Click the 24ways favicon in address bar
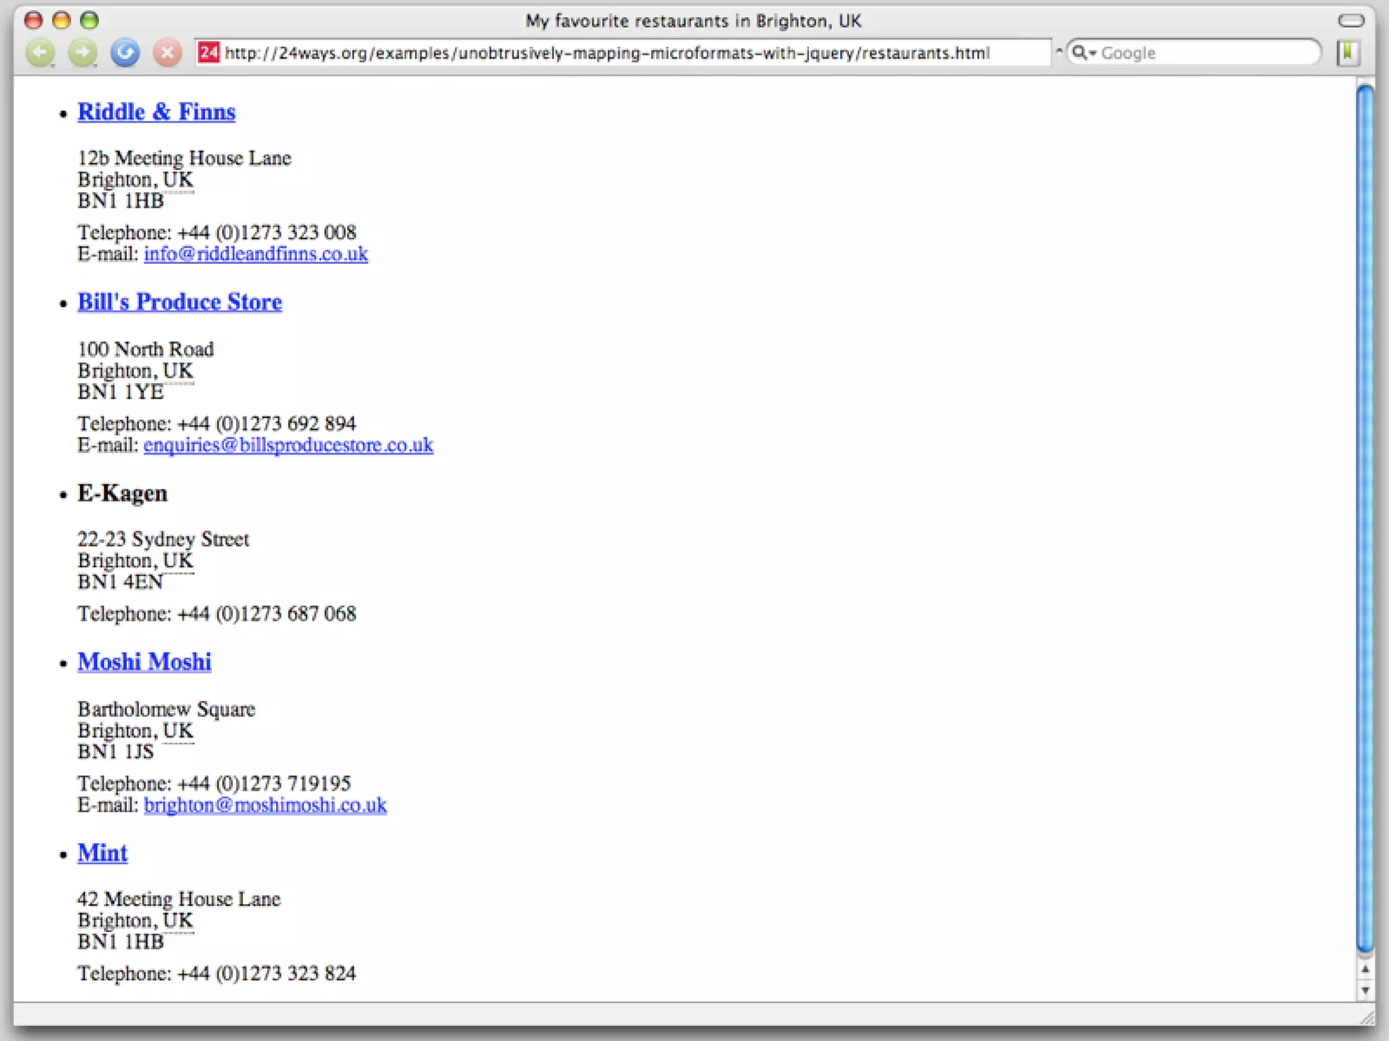1389x1041 pixels. point(209,52)
